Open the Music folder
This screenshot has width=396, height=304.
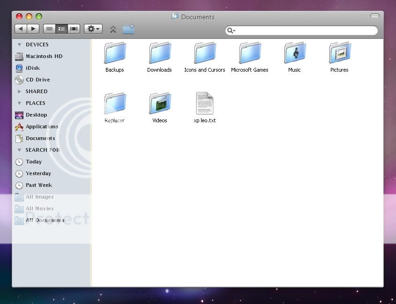pyautogui.click(x=294, y=53)
